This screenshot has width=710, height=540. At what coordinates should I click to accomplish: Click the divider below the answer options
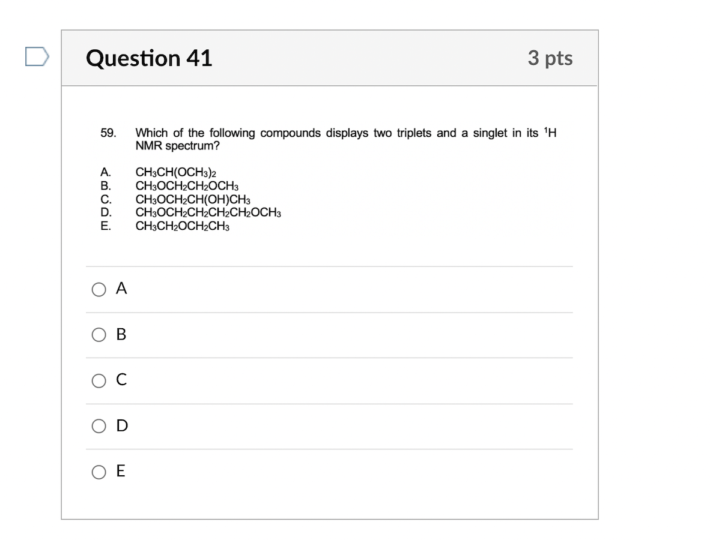pos(329,266)
